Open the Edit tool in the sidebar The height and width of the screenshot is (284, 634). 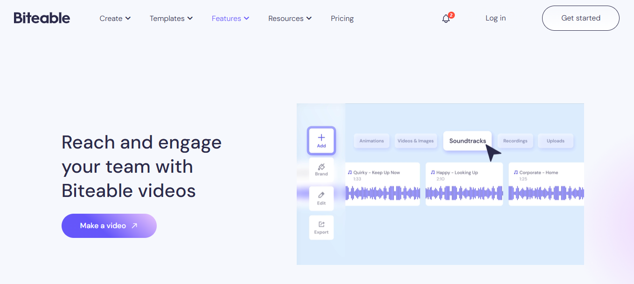click(x=321, y=198)
